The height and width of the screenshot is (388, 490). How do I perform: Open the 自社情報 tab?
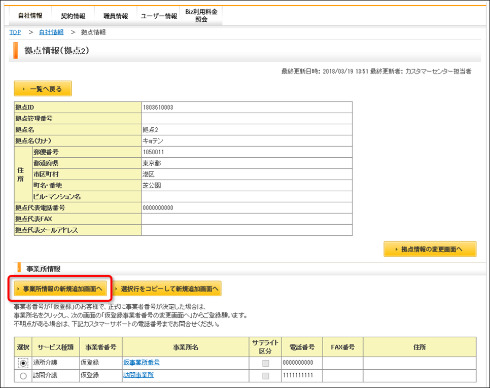pos(30,16)
